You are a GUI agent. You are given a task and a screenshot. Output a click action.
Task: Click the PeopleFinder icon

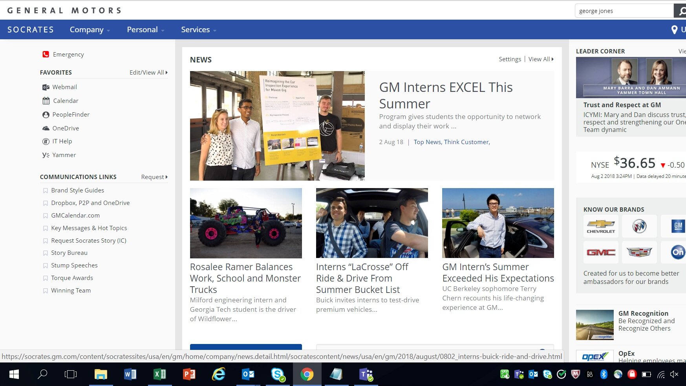coord(45,115)
